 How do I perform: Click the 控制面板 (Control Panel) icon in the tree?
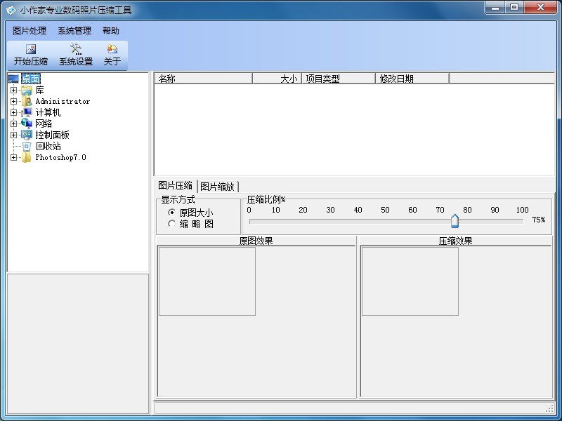27,135
